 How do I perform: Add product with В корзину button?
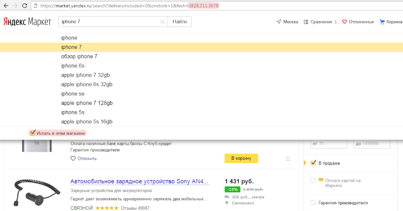pos(241,158)
